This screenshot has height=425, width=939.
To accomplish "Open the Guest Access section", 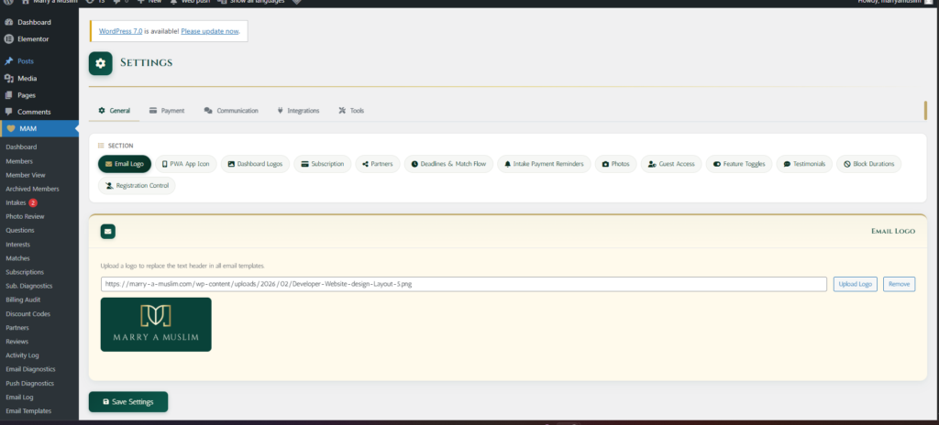I will click(671, 164).
